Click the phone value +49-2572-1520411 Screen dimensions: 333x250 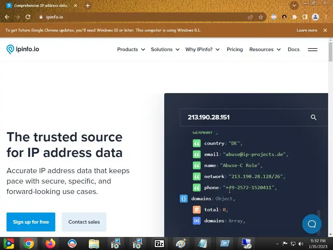[x=248, y=187]
